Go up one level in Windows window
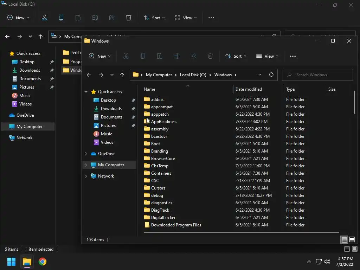Screen dimensions: 360x270 tap(122, 75)
